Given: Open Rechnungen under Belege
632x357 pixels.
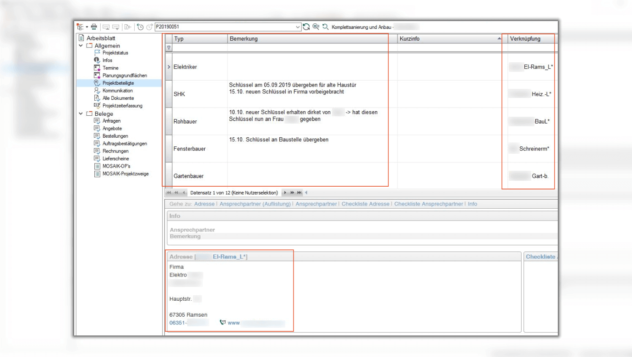Looking at the screenshot, I should (x=115, y=151).
